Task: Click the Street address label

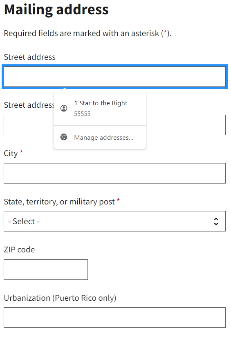Action: (30, 57)
